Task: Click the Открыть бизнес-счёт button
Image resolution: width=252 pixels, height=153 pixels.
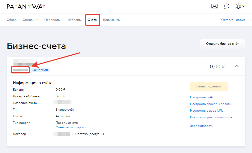Action: coord(222,44)
